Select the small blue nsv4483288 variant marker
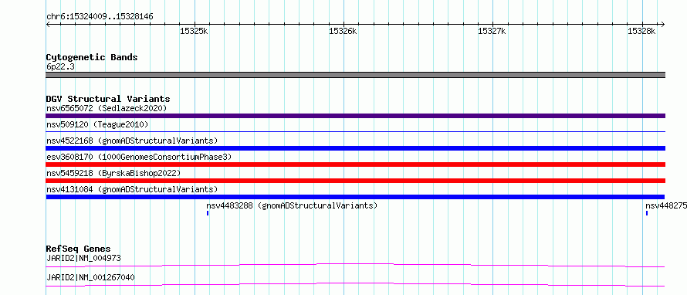Screen dimensions: 687x295 pyautogui.click(x=208, y=213)
